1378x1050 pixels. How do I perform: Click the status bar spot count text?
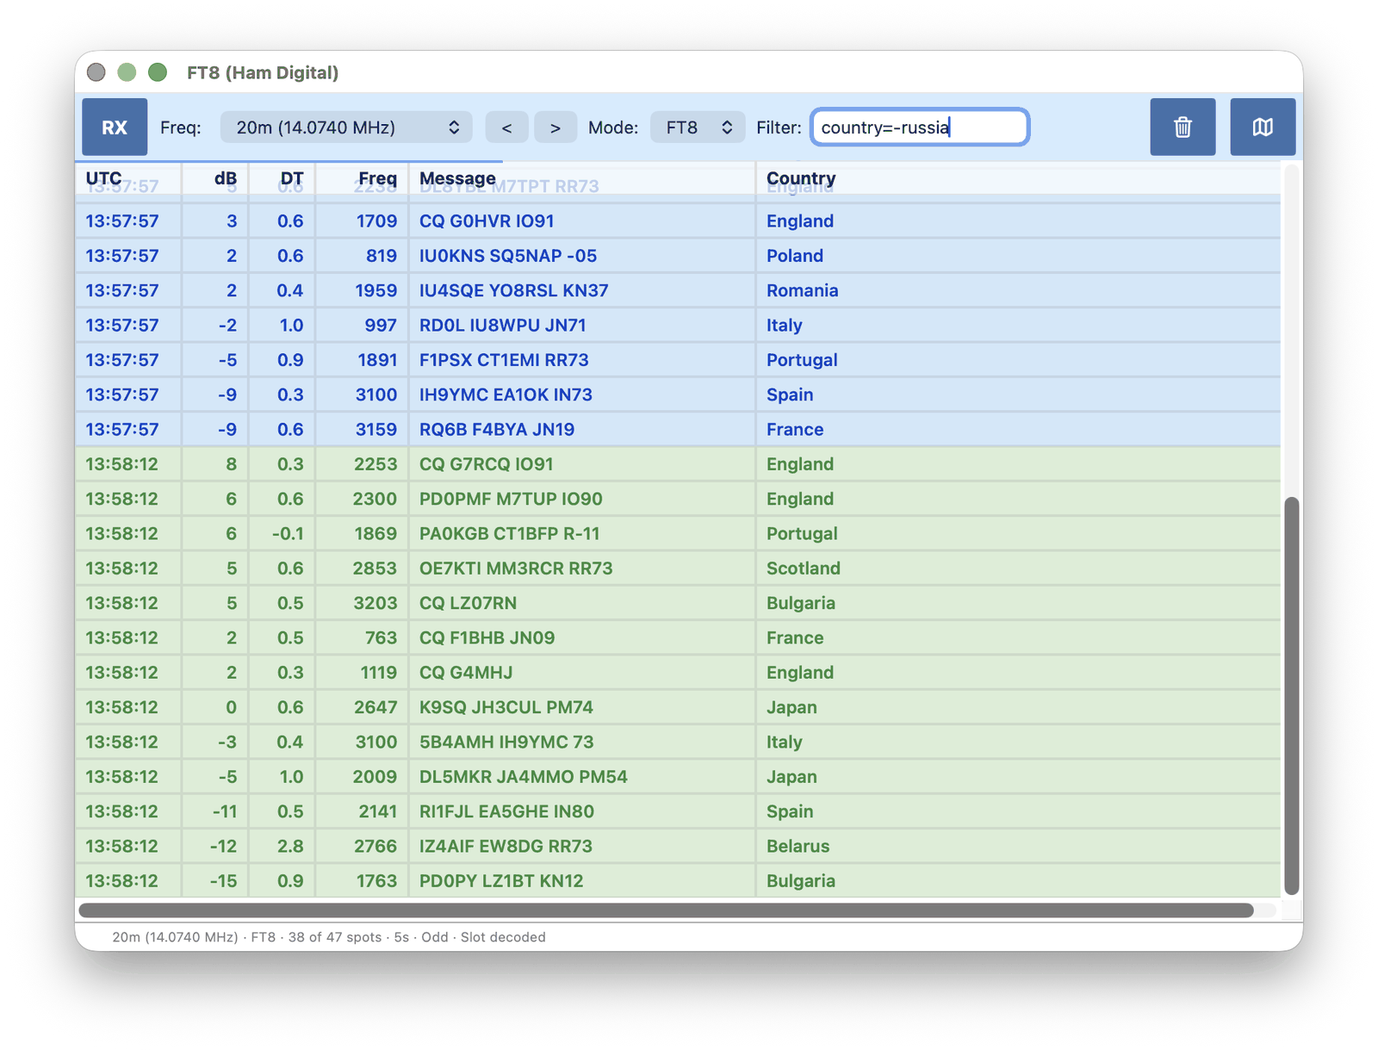(x=335, y=937)
